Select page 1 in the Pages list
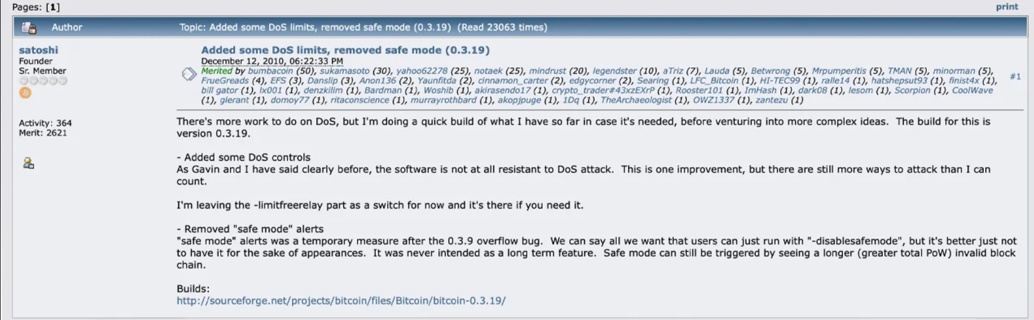The width and height of the screenshot is (1034, 320). [53, 7]
